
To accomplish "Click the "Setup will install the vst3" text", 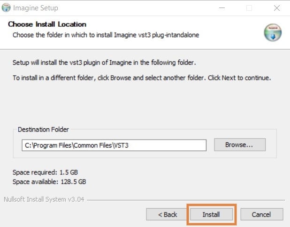I will (x=104, y=63).
